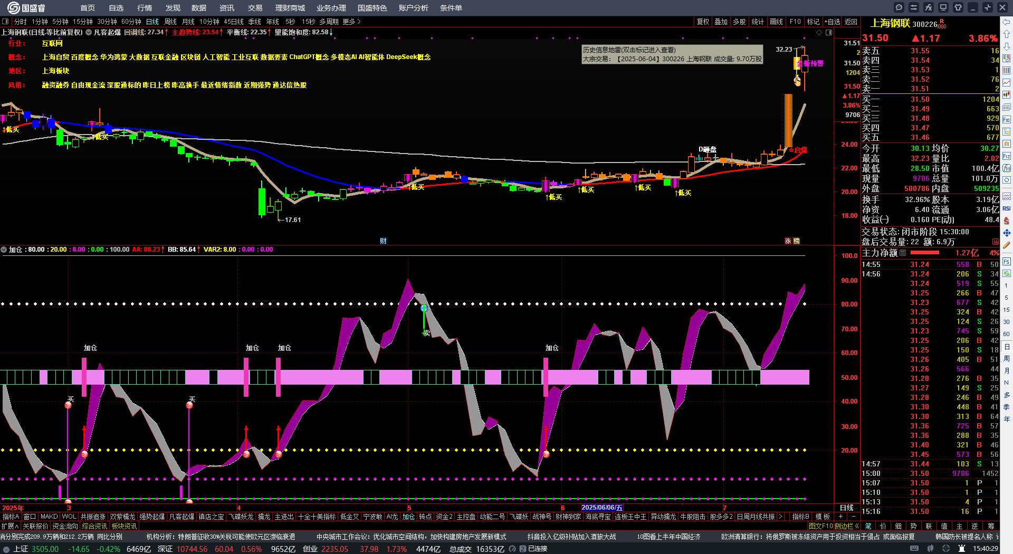The height and width of the screenshot is (554, 1013).
Task: Open the 图文F10 link
Action: (820, 526)
